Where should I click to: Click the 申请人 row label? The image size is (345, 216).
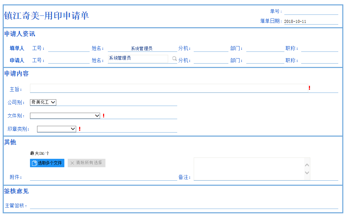click(17, 61)
